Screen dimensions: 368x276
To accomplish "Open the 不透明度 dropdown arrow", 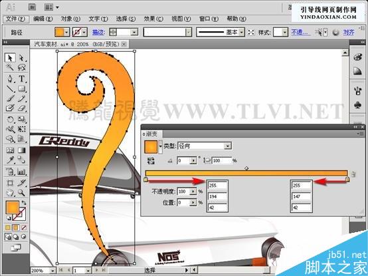I will tap(193, 192).
